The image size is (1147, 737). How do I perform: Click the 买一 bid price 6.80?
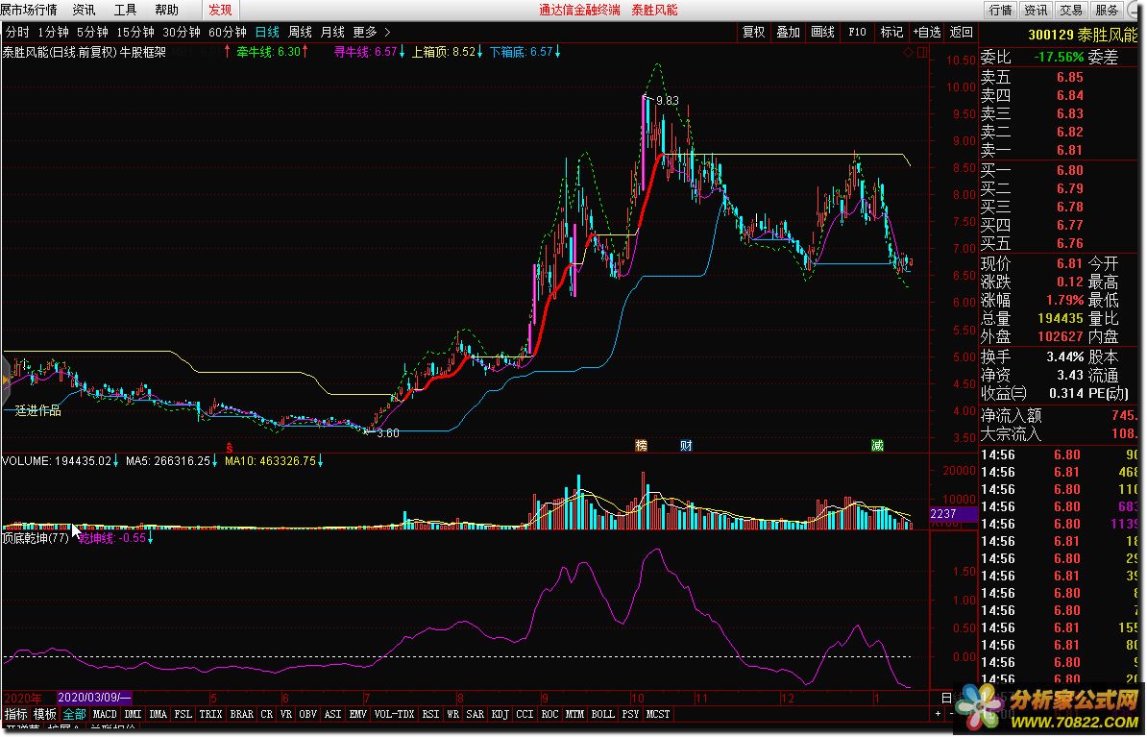pos(1069,170)
